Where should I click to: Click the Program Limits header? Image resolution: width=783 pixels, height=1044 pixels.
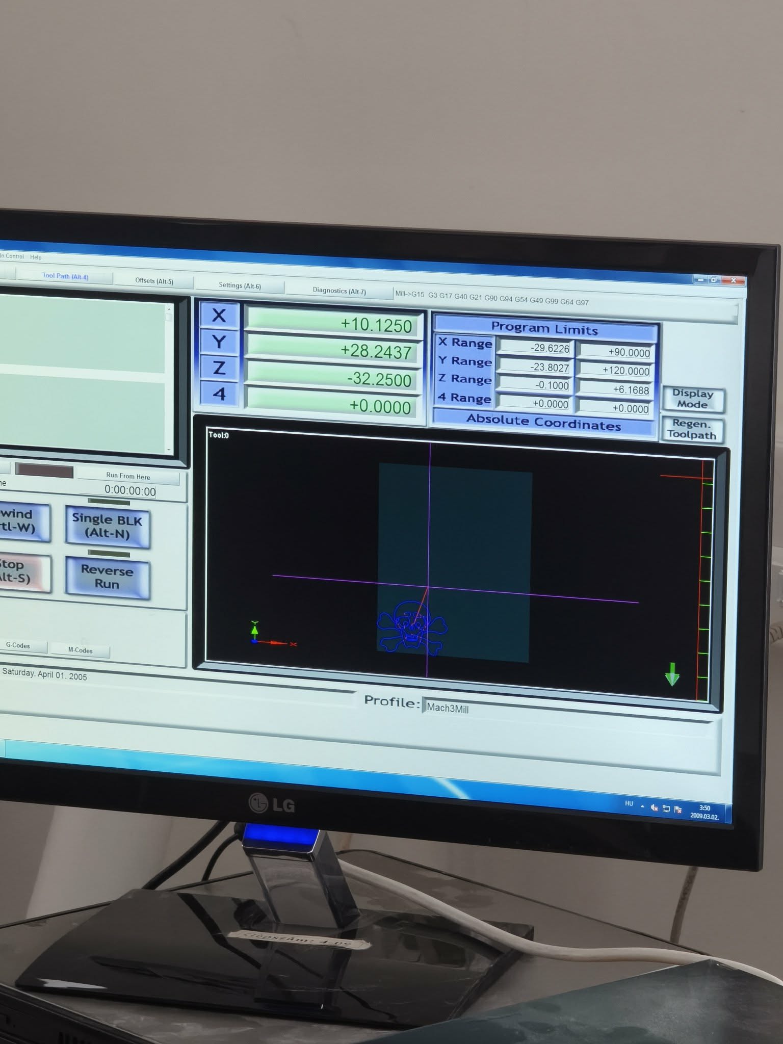click(x=544, y=329)
